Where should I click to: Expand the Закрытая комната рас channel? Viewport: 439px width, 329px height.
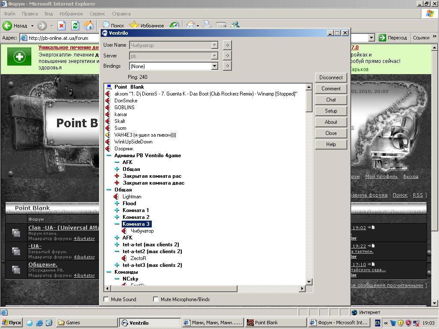(x=117, y=176)
